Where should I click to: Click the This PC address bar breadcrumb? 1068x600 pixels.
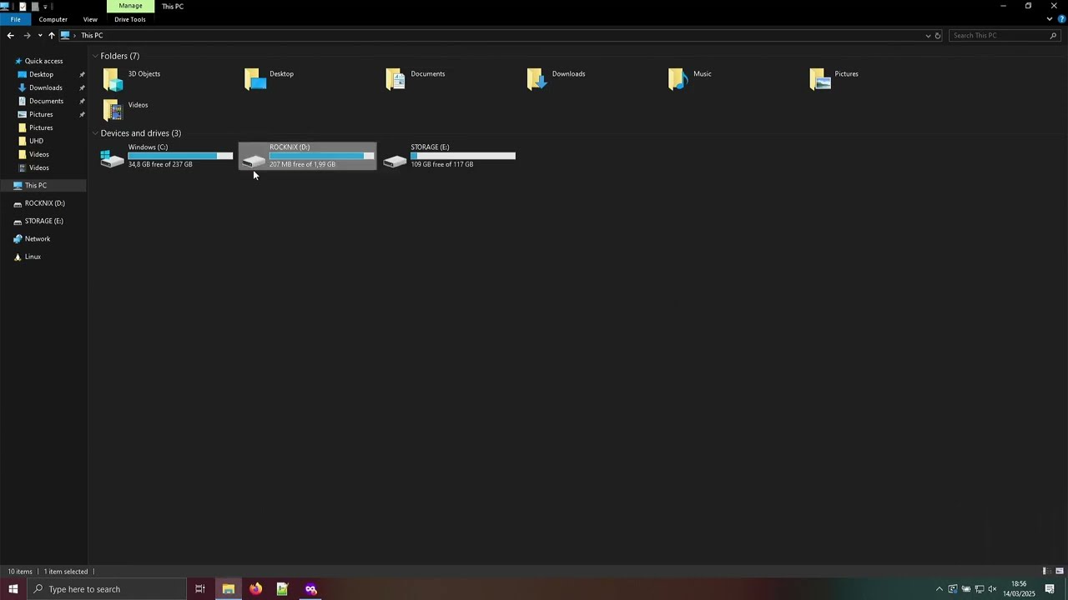coord(92,36)
